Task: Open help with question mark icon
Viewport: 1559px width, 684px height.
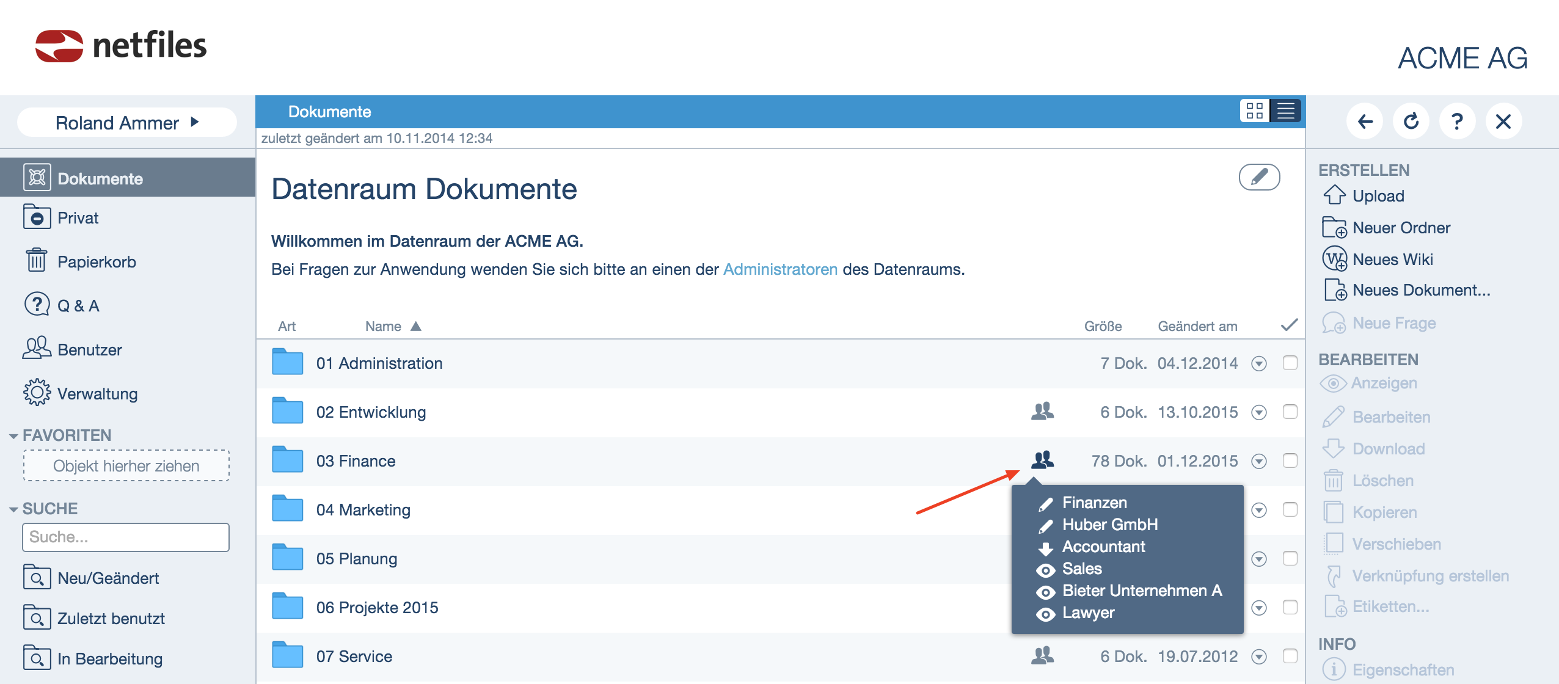Action: [x=1457, y=122]
